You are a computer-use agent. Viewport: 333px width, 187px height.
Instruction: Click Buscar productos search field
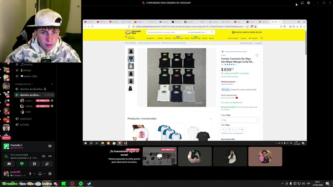click(x=166, y=32)
